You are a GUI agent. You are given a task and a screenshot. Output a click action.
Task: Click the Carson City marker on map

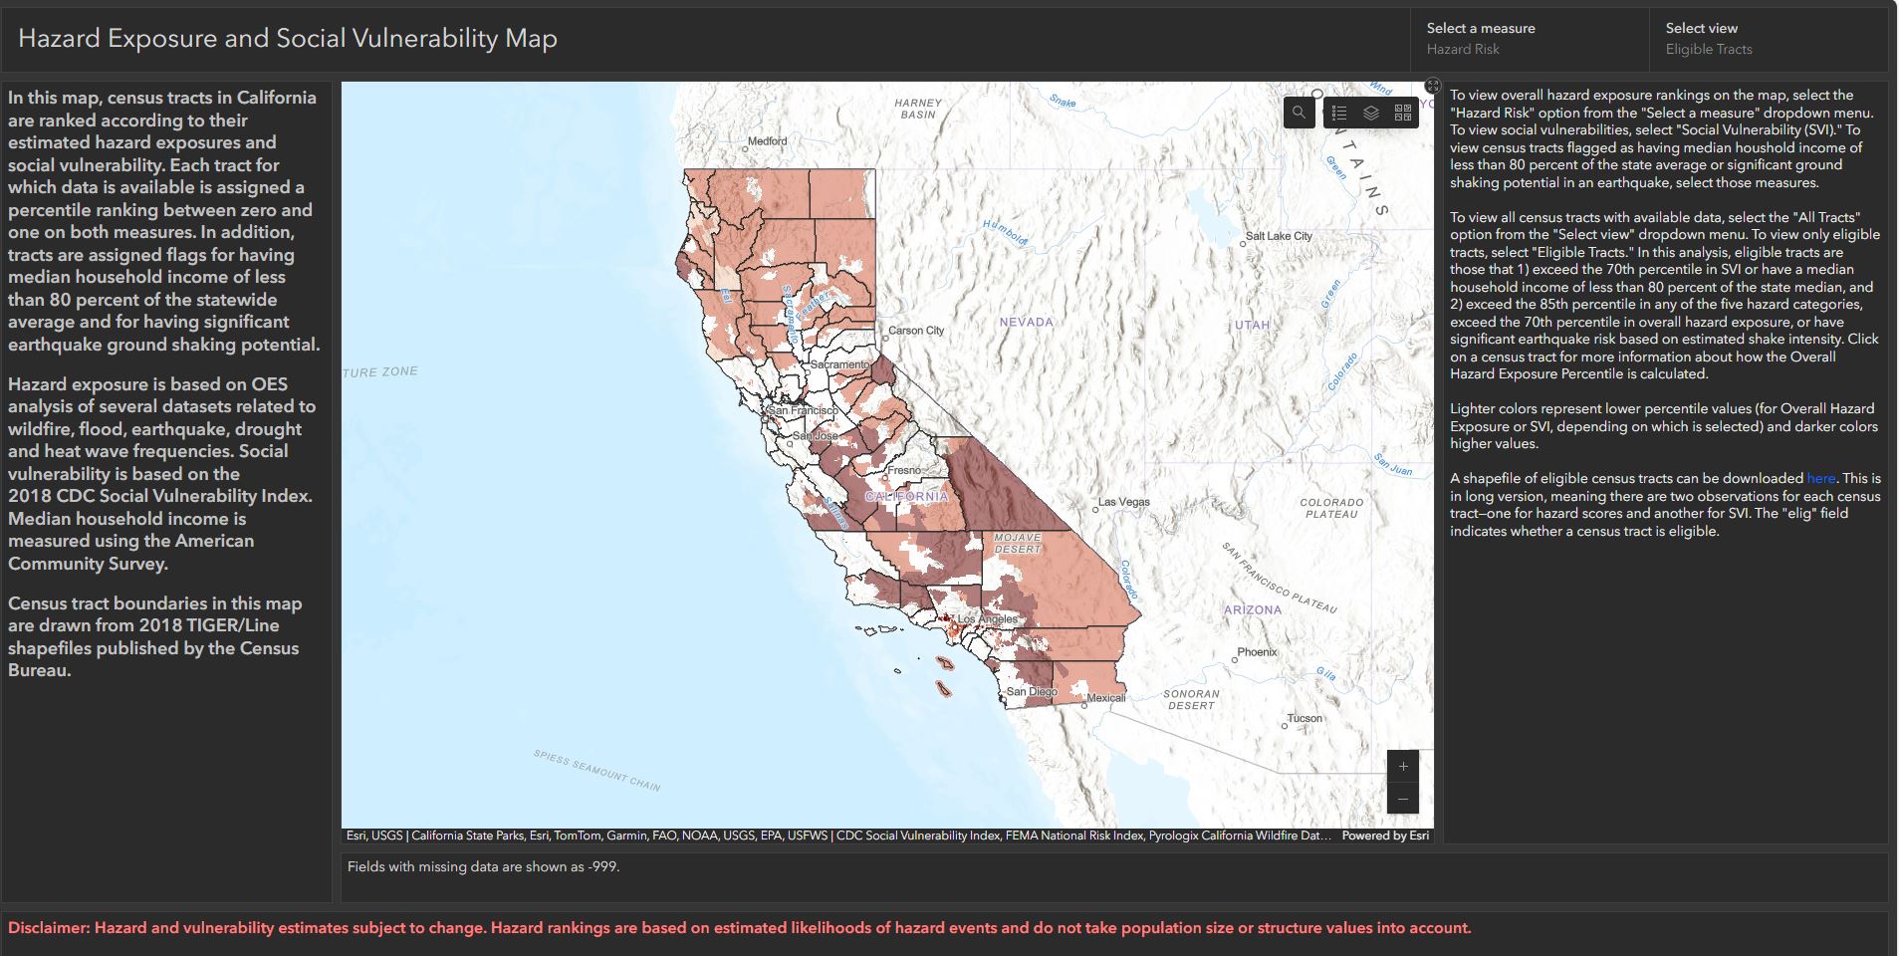tap(883, 338)
